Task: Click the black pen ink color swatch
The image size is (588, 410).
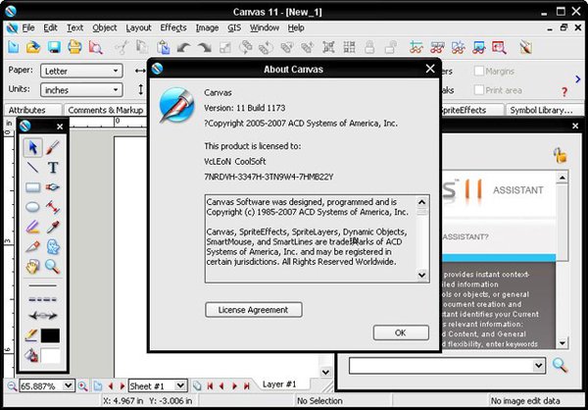Action: pyautogui.click(x=53, y=335)
